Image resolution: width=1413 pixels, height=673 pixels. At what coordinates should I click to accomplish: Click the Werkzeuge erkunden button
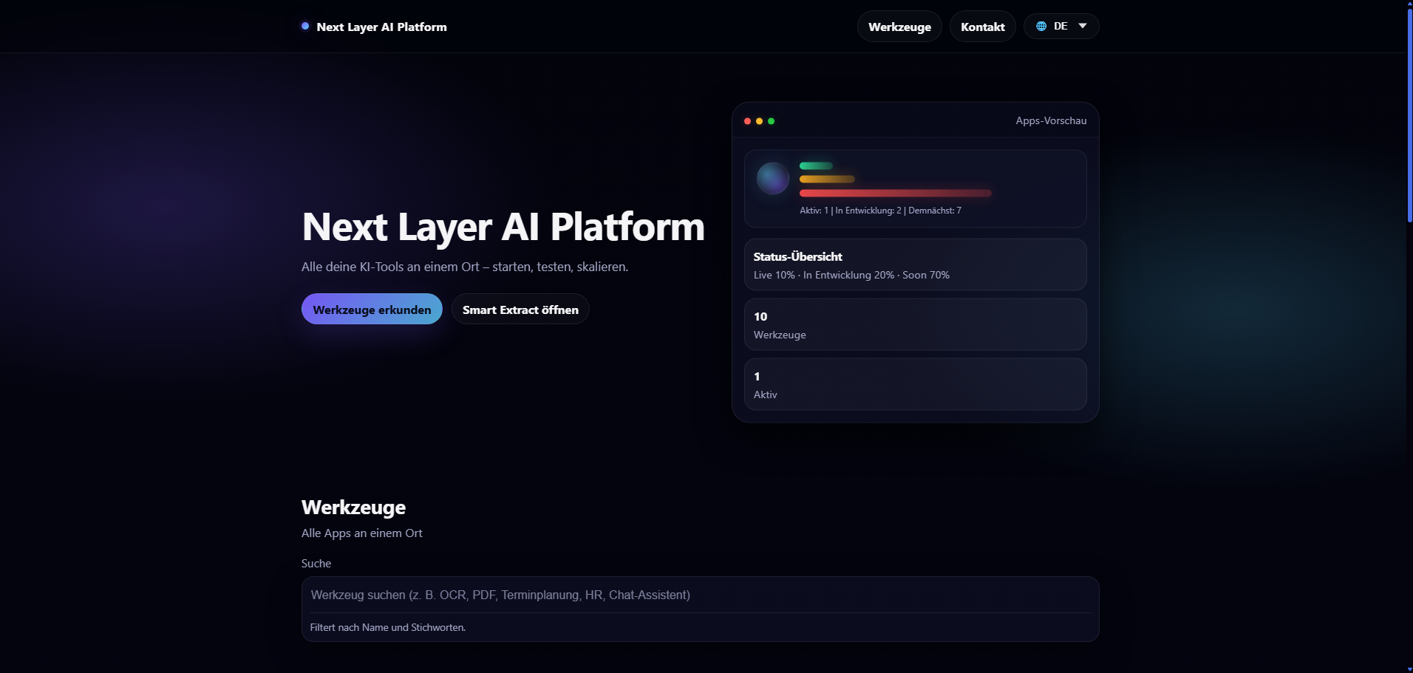[371, 309]
